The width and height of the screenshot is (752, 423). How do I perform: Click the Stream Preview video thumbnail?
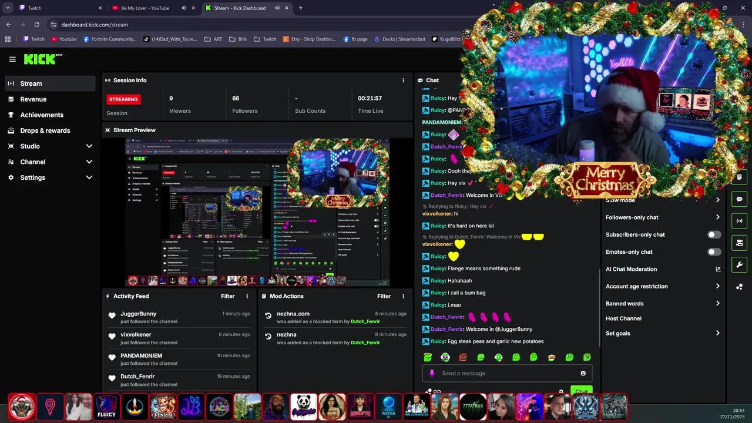pyautogui.click(x=257, y=213)
